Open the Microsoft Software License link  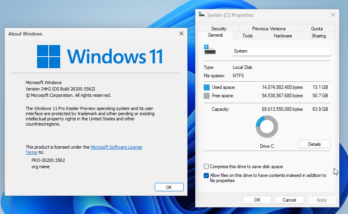click(x=116, y=147)
